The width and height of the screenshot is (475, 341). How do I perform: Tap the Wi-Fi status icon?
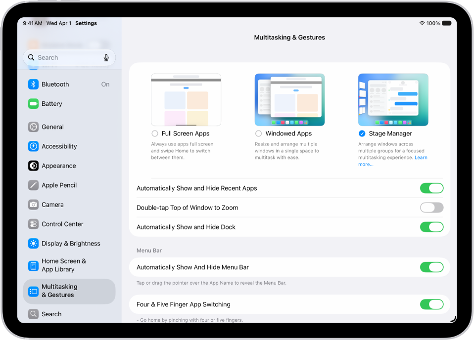(422, 23)
